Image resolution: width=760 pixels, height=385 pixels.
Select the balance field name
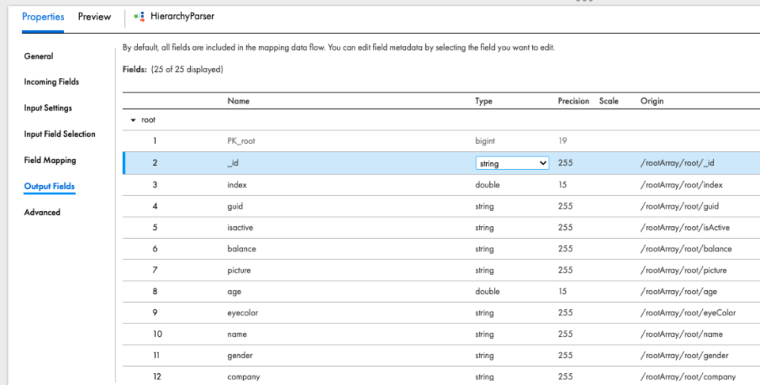pyautogui.click(x=241, y=249)
